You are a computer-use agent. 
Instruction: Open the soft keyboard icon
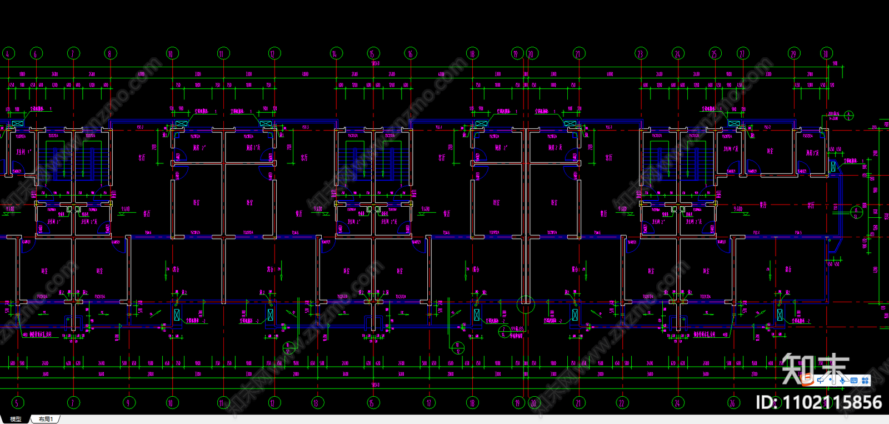[x=854, y=380]
